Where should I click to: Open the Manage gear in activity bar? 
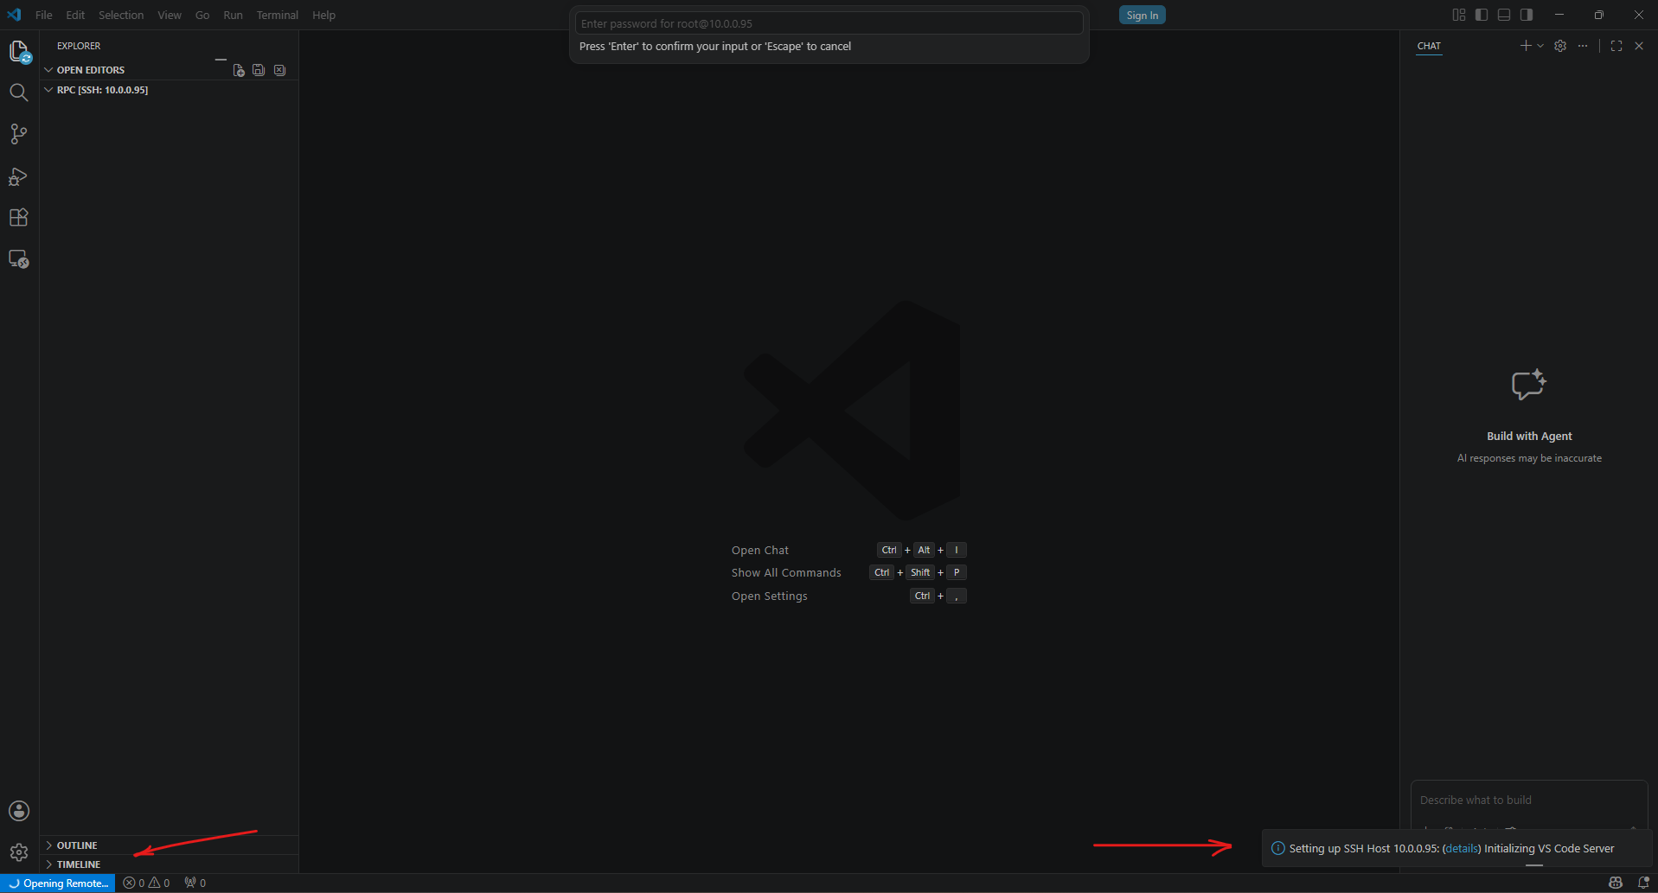[19, 852]
